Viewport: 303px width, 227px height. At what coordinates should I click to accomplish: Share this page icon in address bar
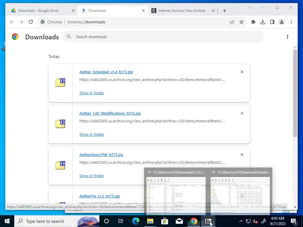coord(232,22)
